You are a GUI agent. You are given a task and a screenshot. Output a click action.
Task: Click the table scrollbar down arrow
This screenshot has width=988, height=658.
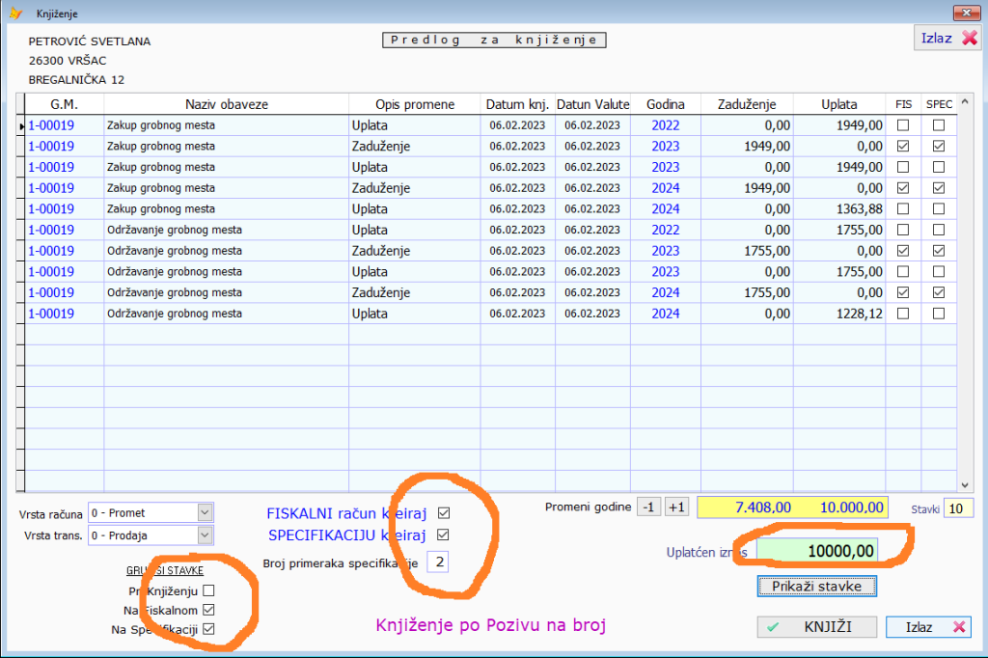click(x=966, y=484)
